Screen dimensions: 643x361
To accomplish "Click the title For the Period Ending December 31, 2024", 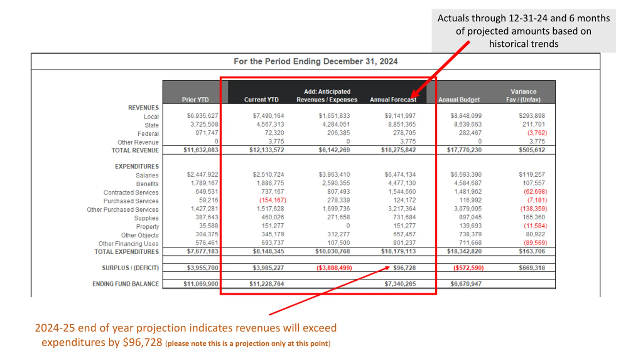I will 315,61.
